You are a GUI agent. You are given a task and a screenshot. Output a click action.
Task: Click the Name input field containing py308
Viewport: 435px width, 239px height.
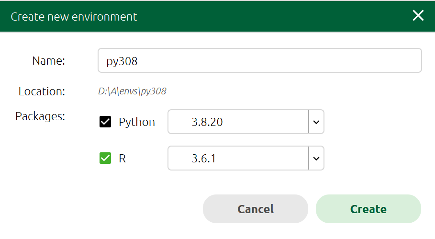click(x=260, y=60)
